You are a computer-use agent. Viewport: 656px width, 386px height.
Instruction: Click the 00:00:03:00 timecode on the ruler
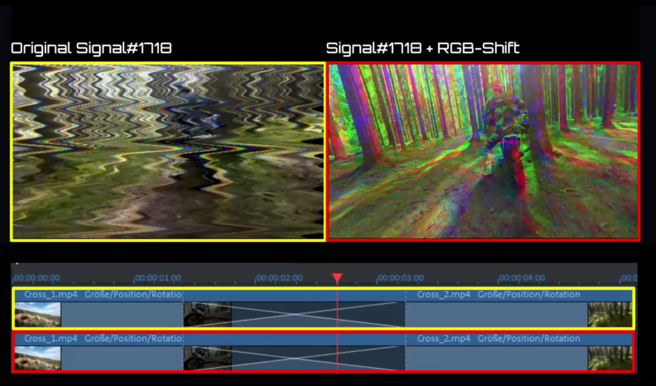pos(400,278)
